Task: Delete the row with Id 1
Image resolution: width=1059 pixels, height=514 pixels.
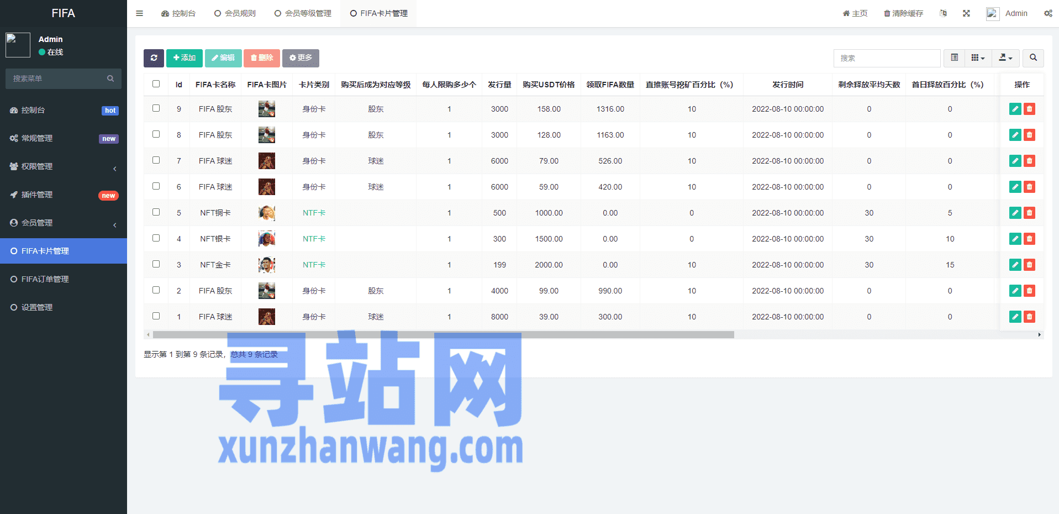Action: pos(1029,317)
